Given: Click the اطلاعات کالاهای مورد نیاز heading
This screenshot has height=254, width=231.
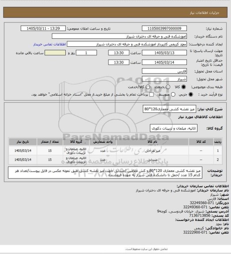Looking at the screenshot, I should click(200, 117).
